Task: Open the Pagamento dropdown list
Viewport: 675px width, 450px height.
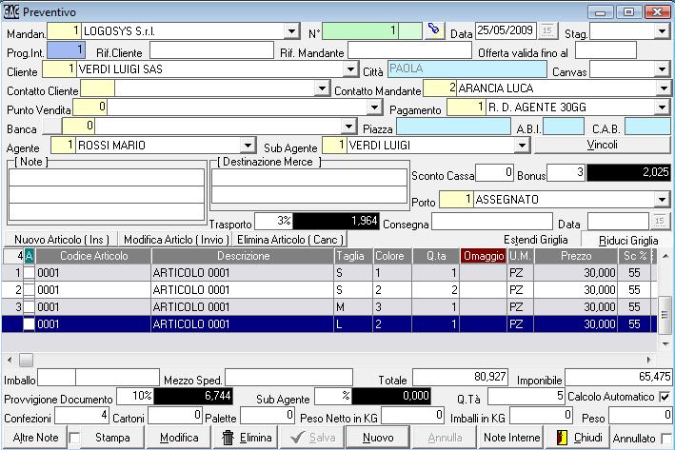Action: 663,108
